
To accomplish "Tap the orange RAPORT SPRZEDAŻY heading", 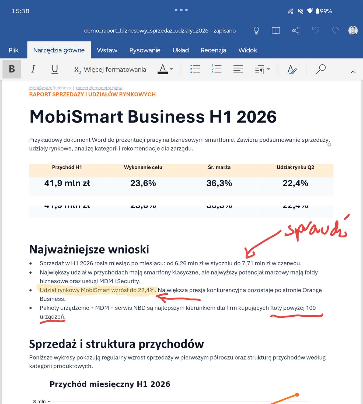I will coord(92,94).
